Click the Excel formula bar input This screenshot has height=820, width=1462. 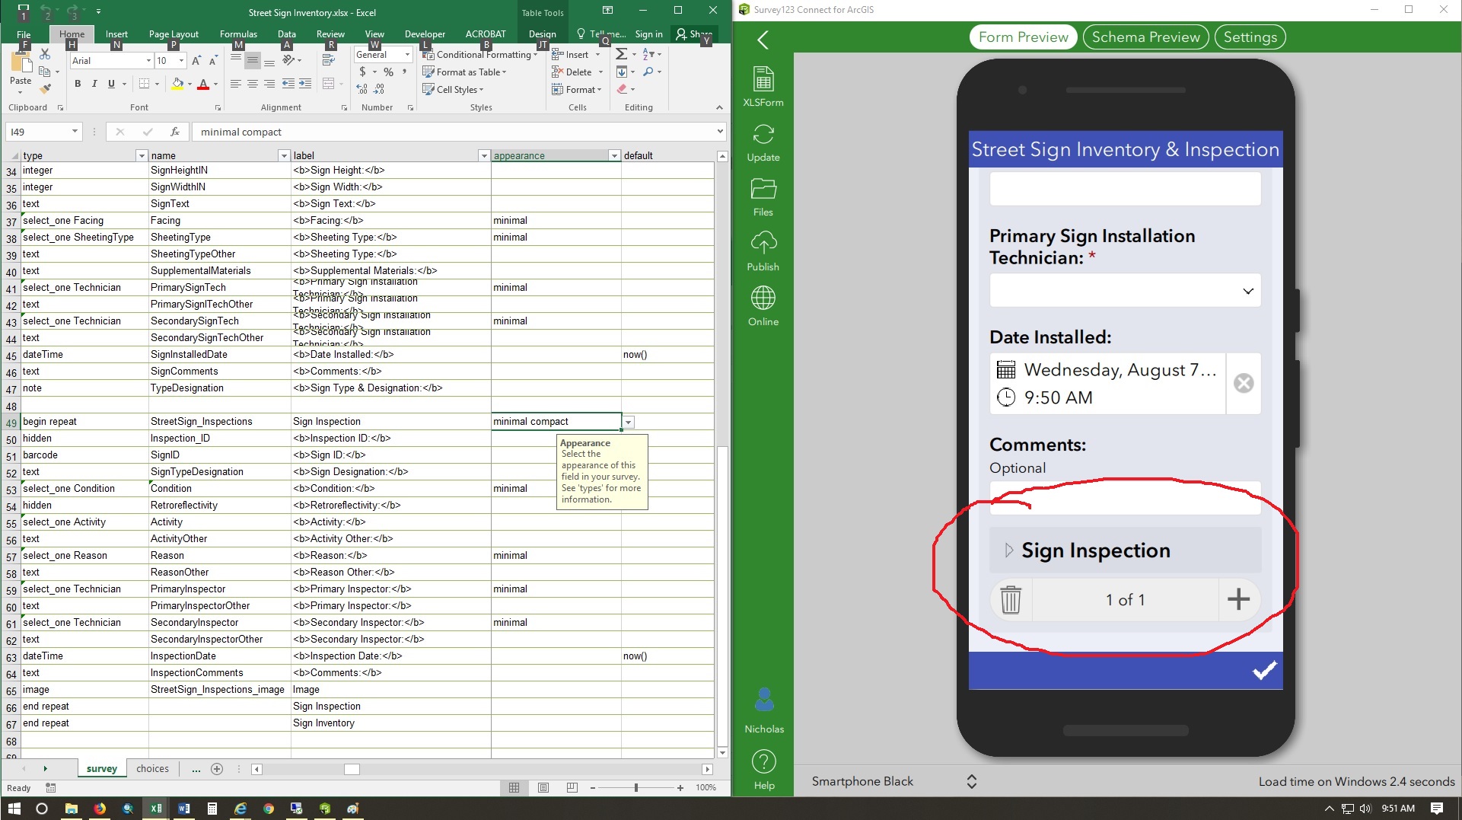point(454,132)
